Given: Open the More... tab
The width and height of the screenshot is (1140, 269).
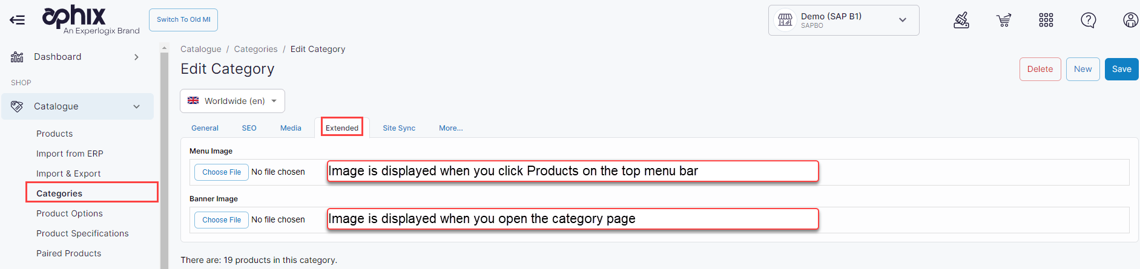Looking at the screenshot, I should click(x=451, y=128).
